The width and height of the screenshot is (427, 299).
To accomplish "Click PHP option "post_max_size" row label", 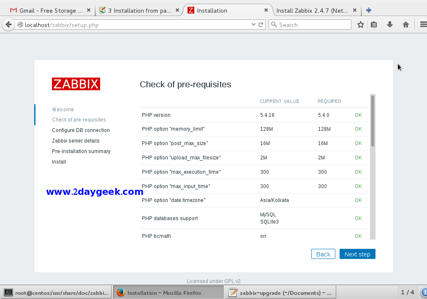I will click(x=175, y=143).
